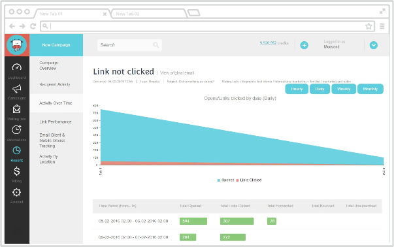Focus the Search input field

[129, 45]
